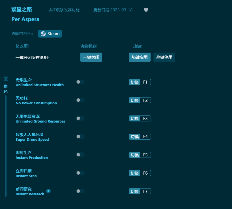Click 热键停用 to disable hotkeys
The height and width of the screenshot is (209, 232).
(x=164, y=57)
